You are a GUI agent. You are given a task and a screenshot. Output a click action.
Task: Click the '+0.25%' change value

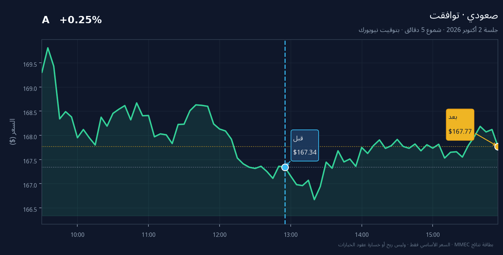[x=81, y=20]
